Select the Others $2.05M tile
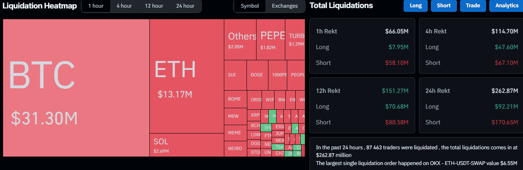Viewport: 523px width, 170px height. pyautogui.click(x=240, y=40)
